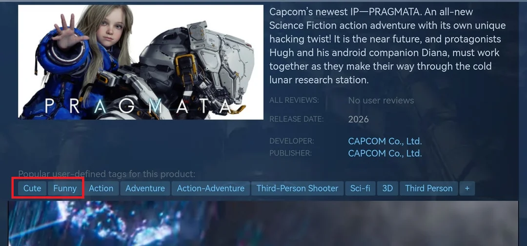Open the 3D tag
The width and height of the screenshot is (527, 246).
click(x=387, y=188)
